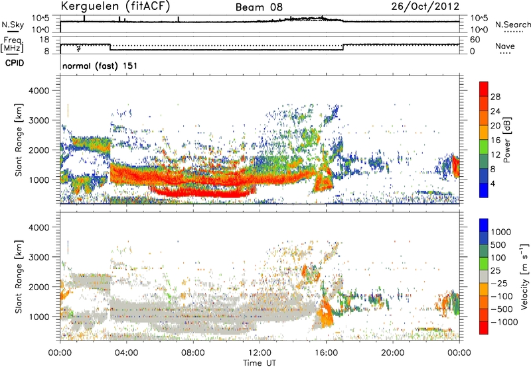Click the 'Kerguelen (fitACF)' title text
Viewport: 531px width, 367px height.
click(x=115, y=6)
